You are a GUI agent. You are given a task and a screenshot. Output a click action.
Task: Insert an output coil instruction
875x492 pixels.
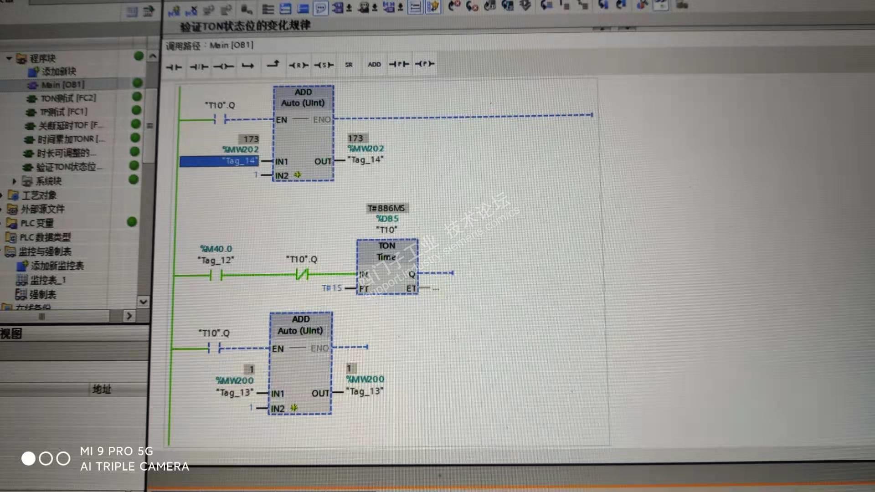[x=223, y=67]
